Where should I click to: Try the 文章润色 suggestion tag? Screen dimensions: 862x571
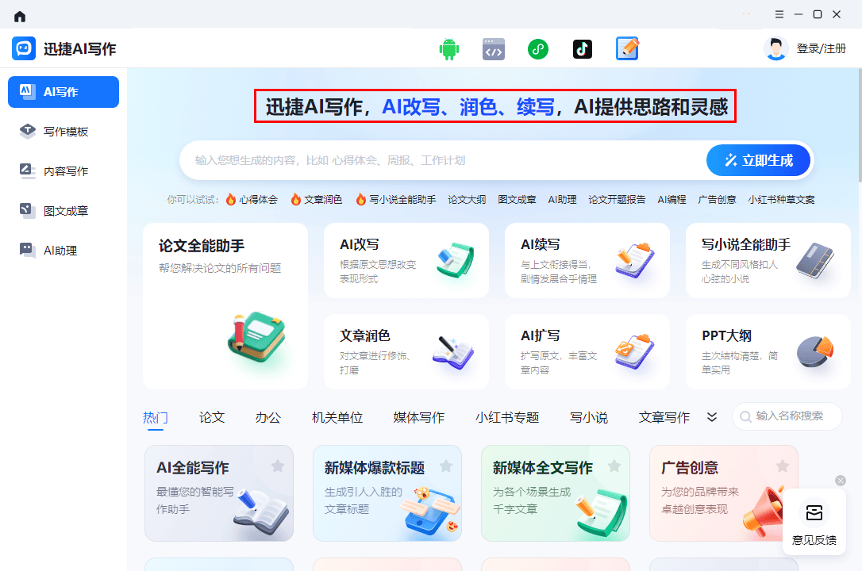point(317,199)
